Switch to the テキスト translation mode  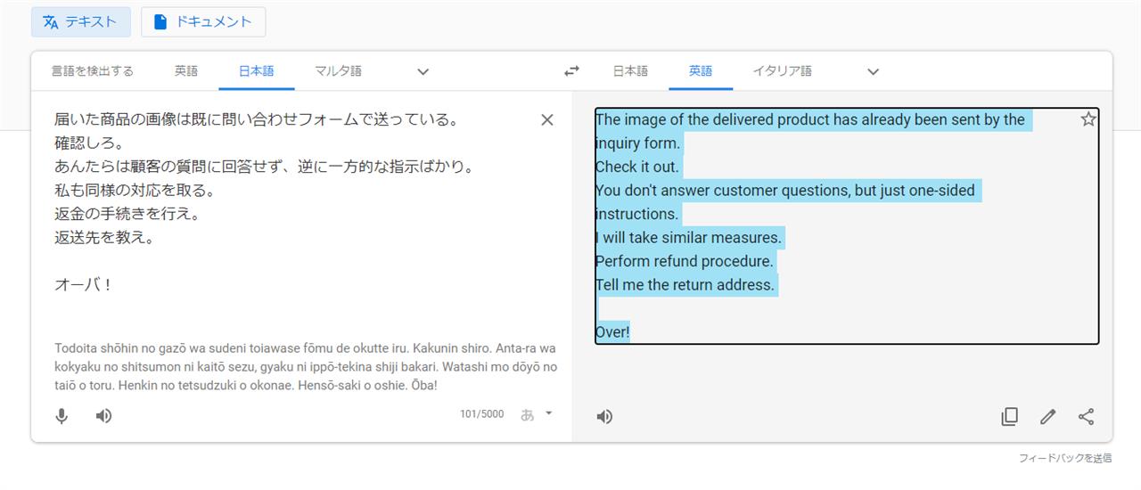coord(80,22)
